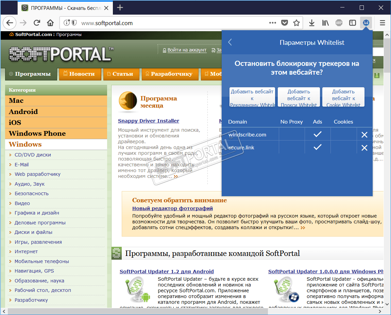Click the address bar URL field
This screenshot has height=315, width=391.
coord(174,23)
